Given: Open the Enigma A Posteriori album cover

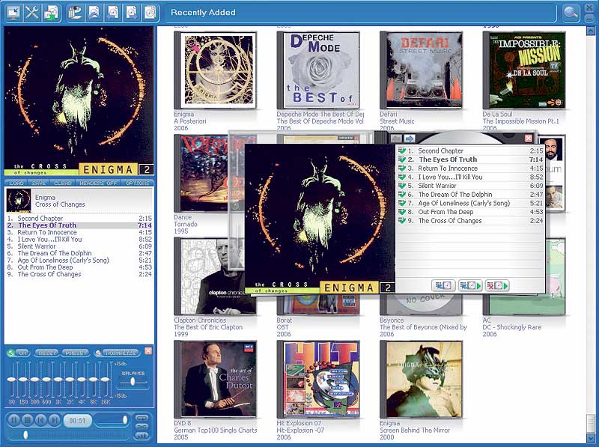Looking at the screenshot, I should click(216, 70).
